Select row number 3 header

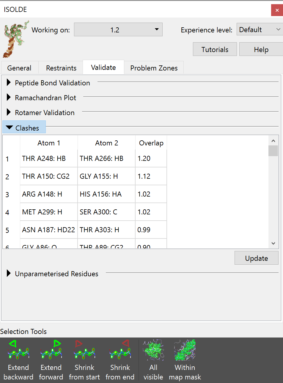(x=11, y=194)
